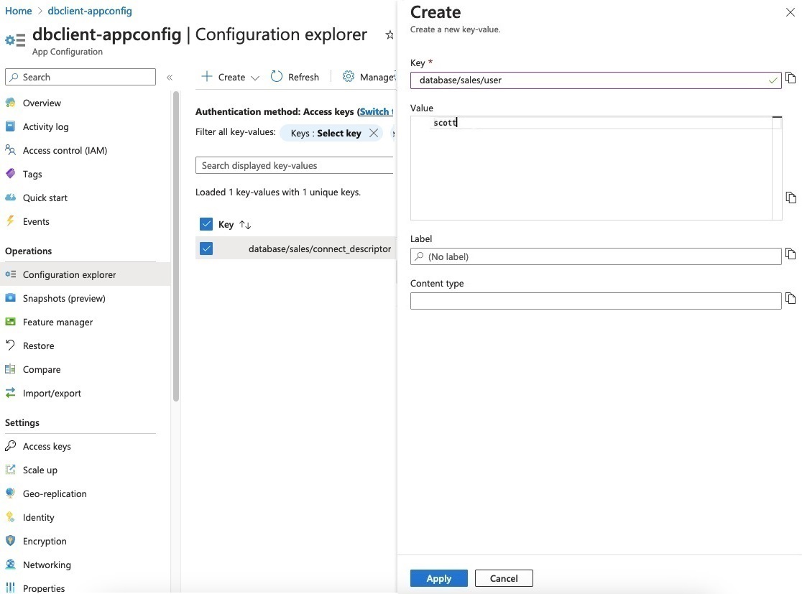Open Geo-replication under Settings
The width and height of the screenshot is (802, 594).
click(55, 494)
